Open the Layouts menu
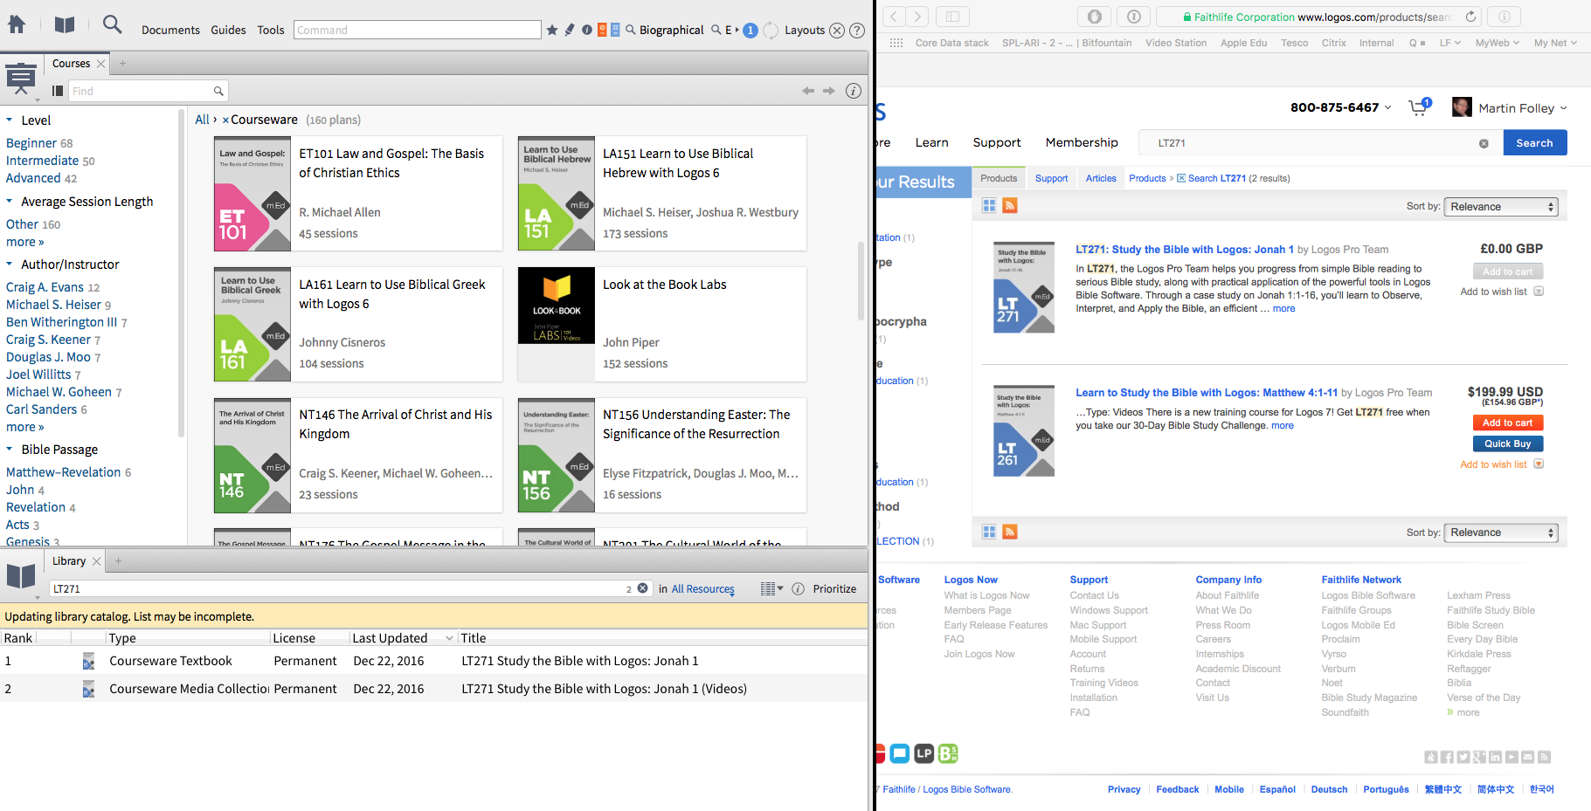Screen dimensions: 1591x811 805,30
